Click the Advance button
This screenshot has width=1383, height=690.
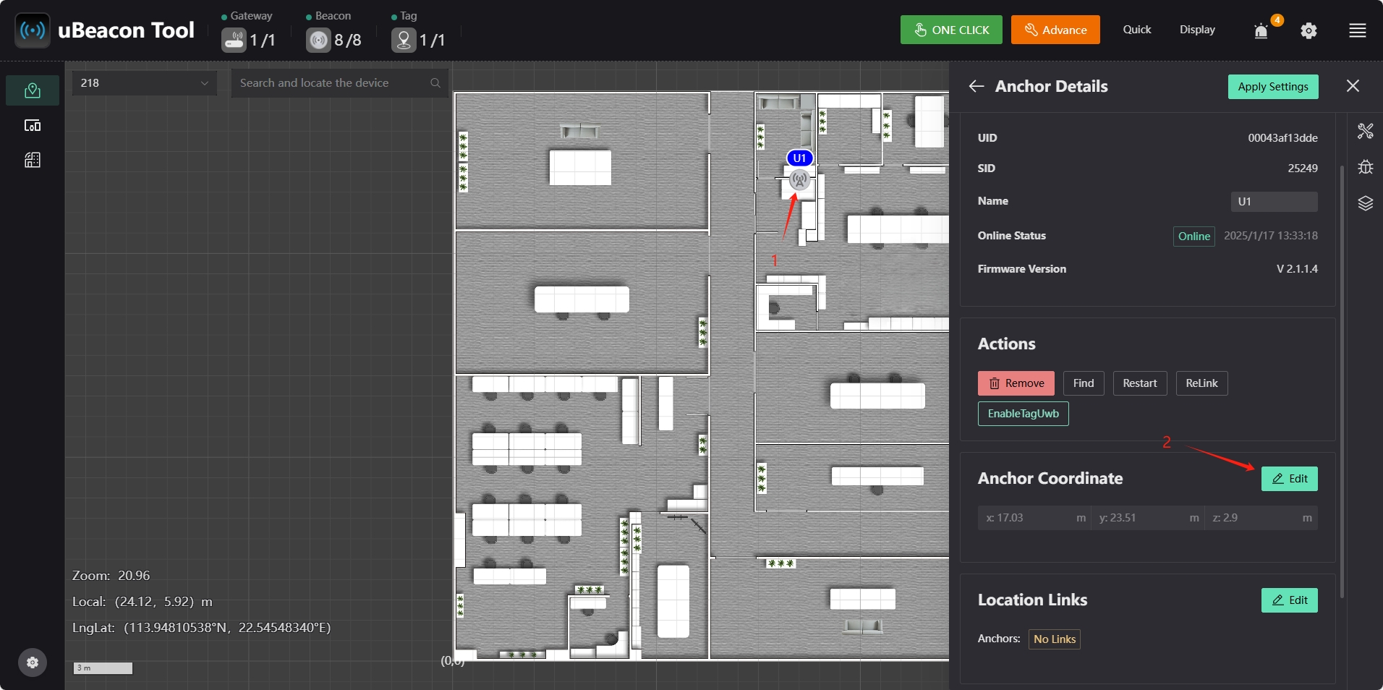click(x=1055, y=30)
